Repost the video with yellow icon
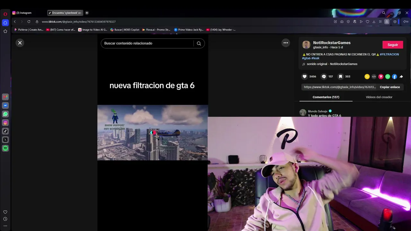This screenshot has height=231, width=411. click(367, 76)
